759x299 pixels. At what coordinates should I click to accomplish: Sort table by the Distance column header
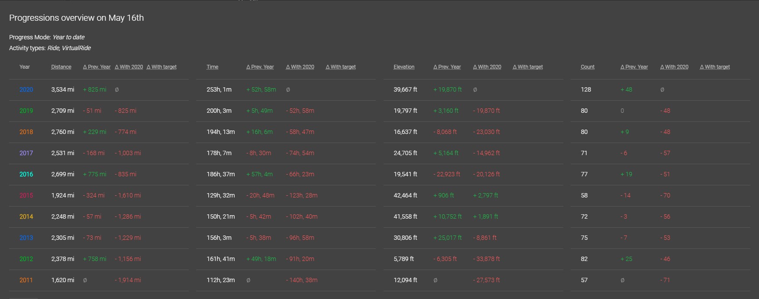[x=61, y=67]
